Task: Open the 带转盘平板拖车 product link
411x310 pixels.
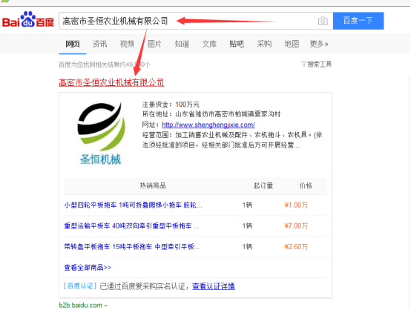Action: (x=131, y=246)
